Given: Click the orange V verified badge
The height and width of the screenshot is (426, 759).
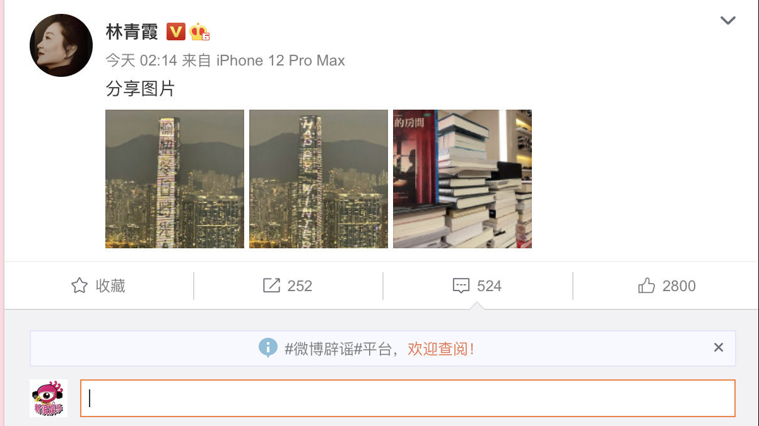Looking at the screenshot, I should [176, 31].
